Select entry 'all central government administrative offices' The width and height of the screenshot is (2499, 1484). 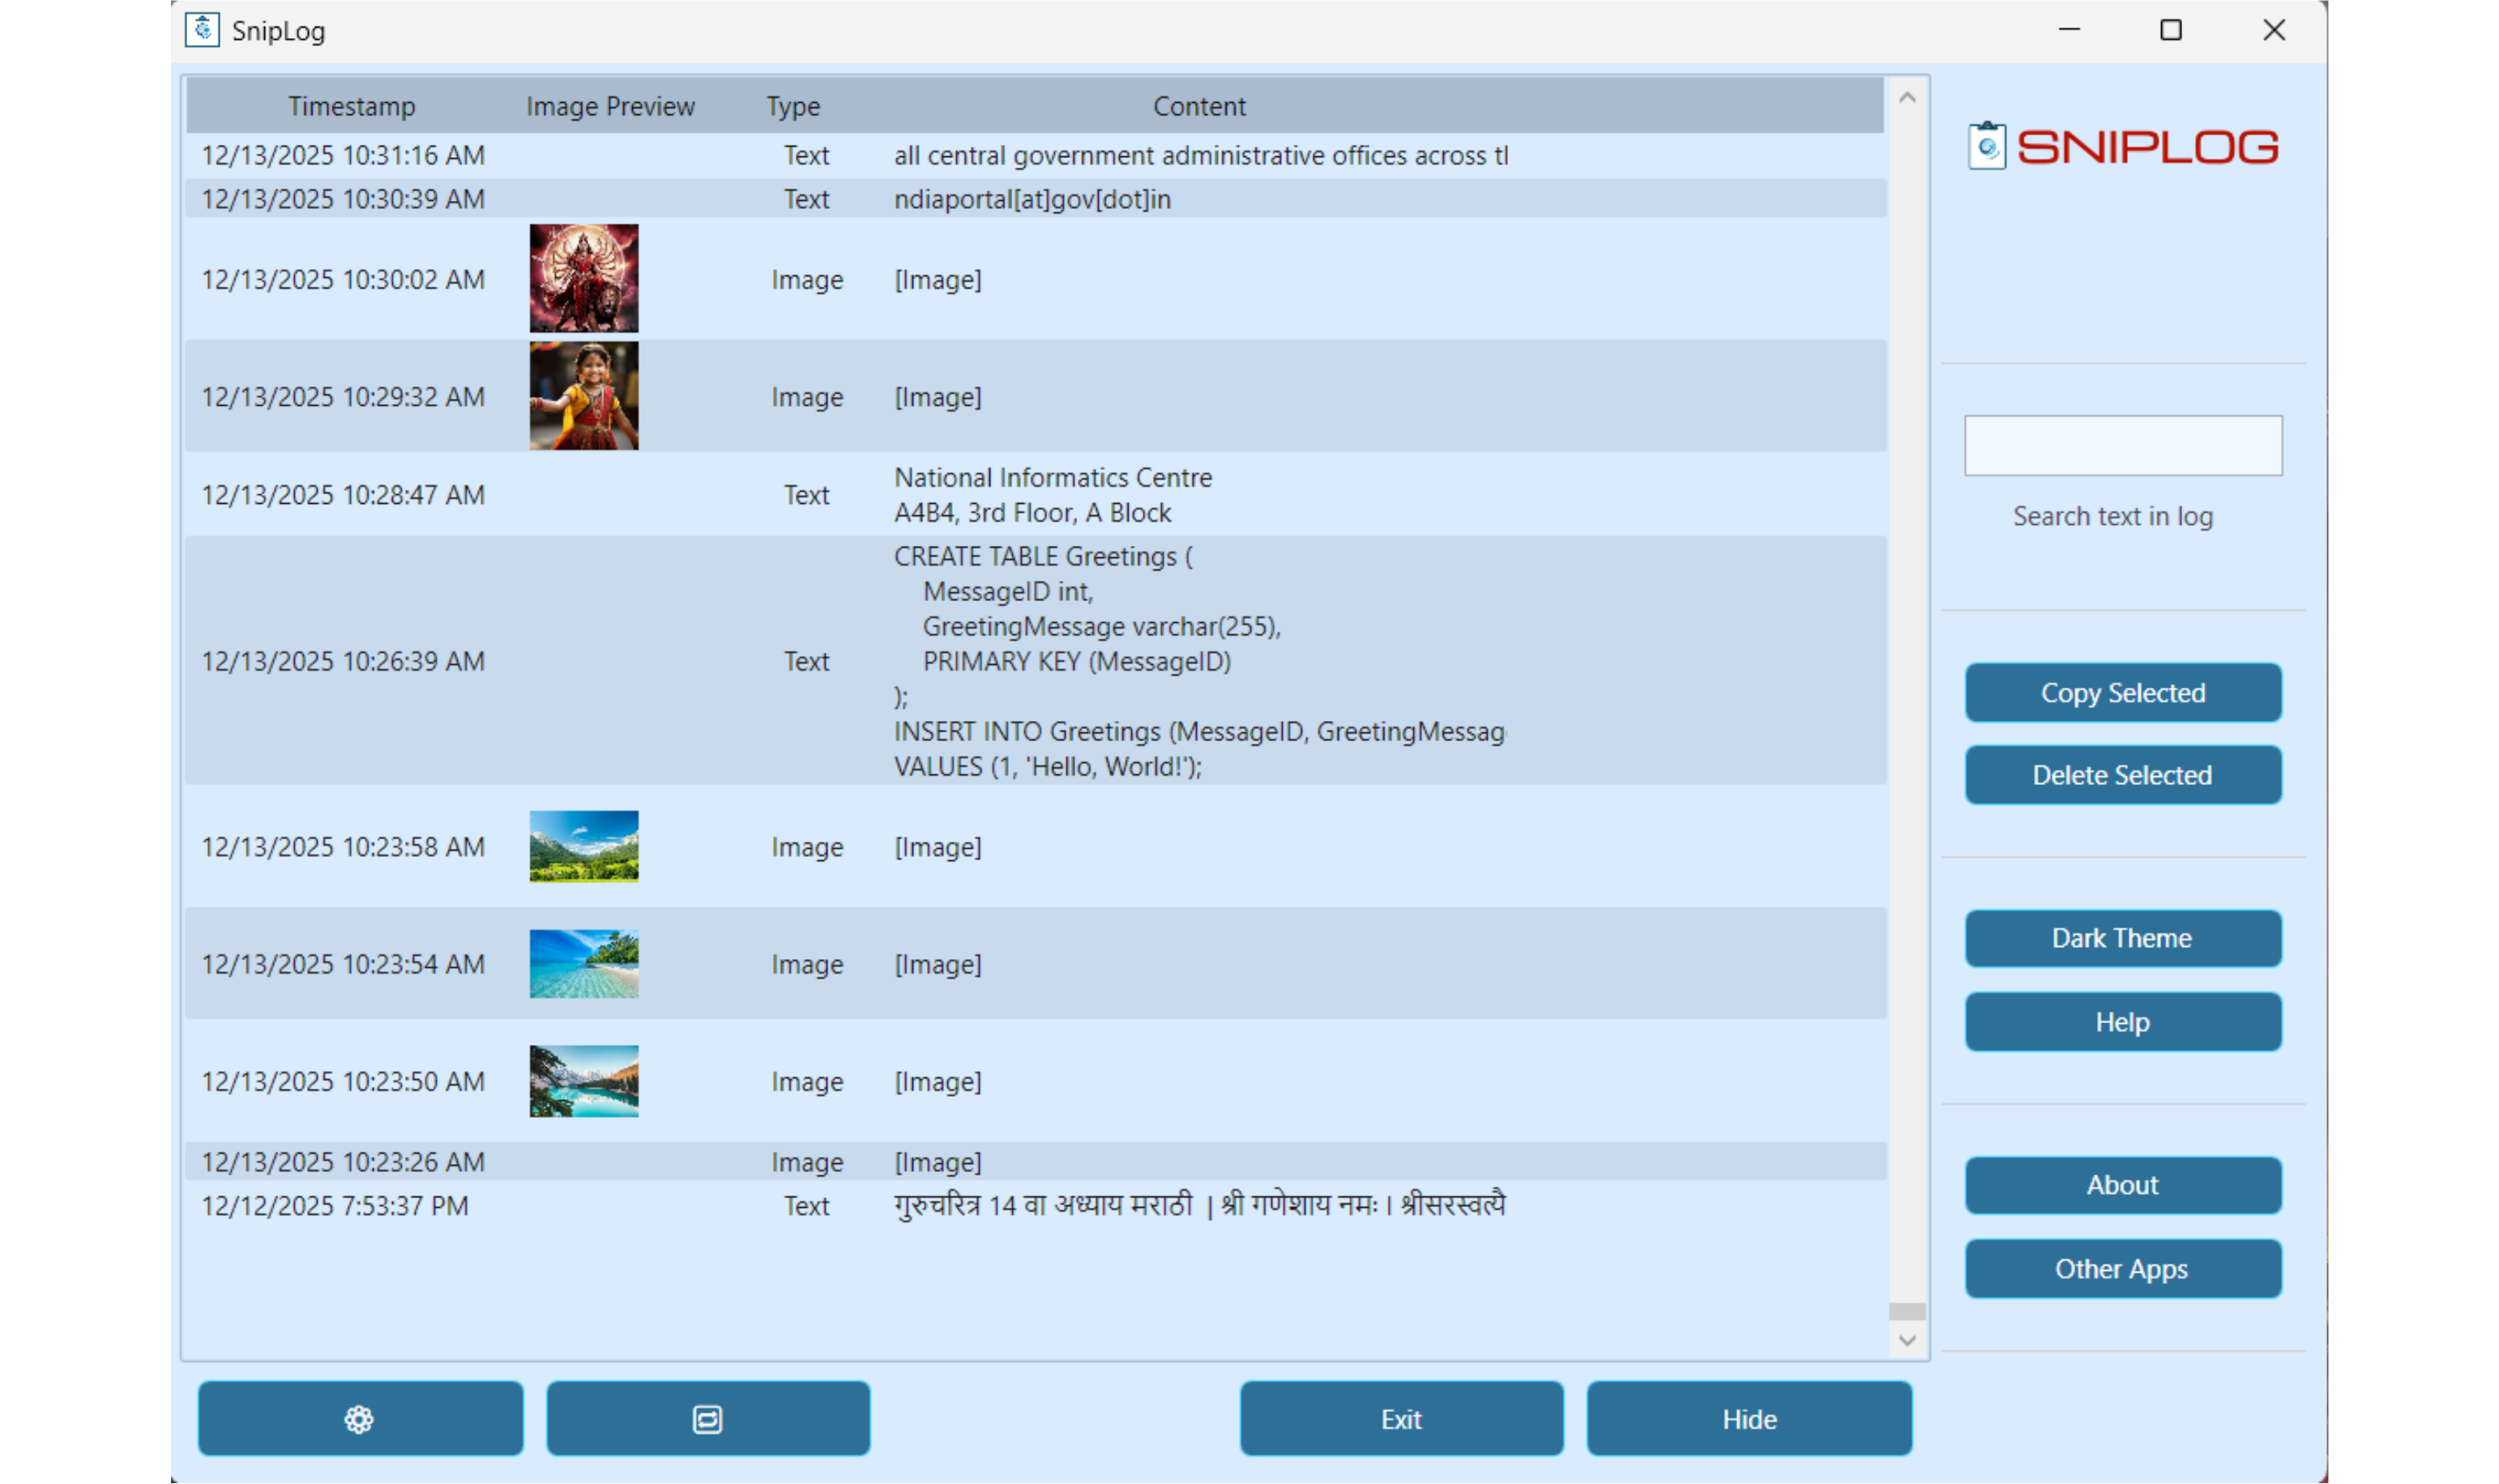click(1035, 155)
